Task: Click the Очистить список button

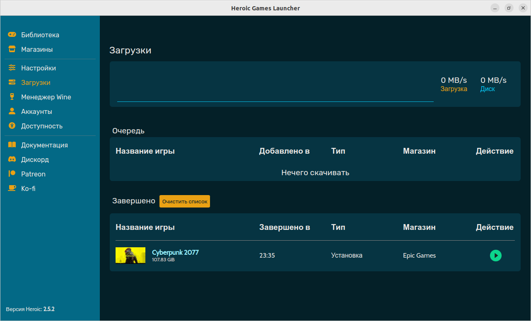Action: tap(185, 201)
